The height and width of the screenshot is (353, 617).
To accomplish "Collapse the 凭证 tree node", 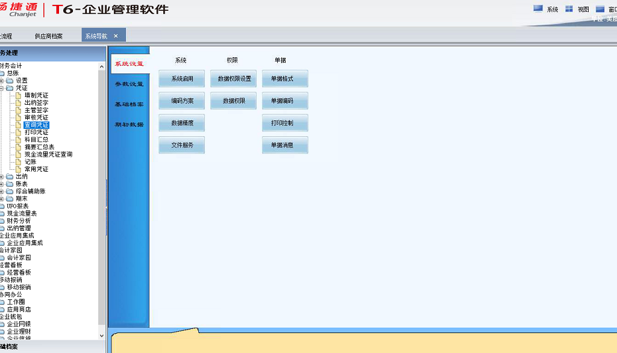I will click(2, 88).
